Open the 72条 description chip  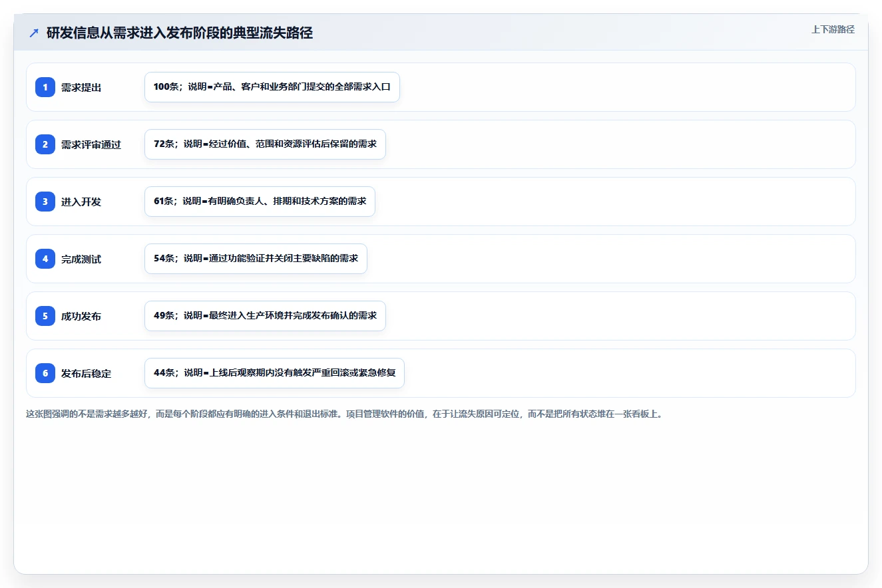click(265, 144)
